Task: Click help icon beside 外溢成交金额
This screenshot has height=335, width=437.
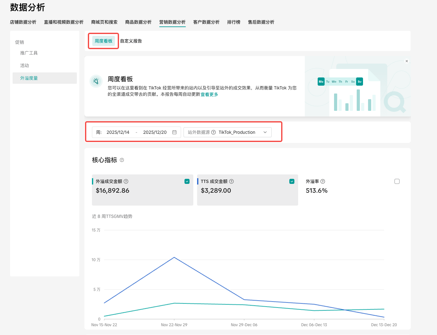Action: point(126,181)
